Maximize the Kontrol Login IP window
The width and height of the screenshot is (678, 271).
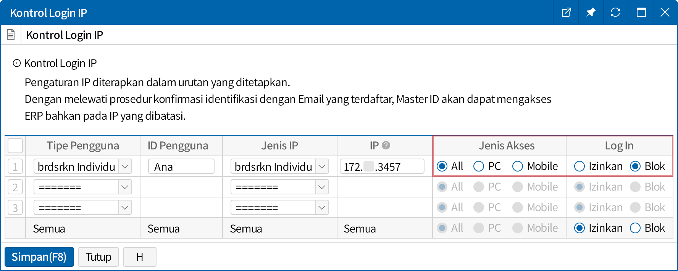click(x=641, y=13)
